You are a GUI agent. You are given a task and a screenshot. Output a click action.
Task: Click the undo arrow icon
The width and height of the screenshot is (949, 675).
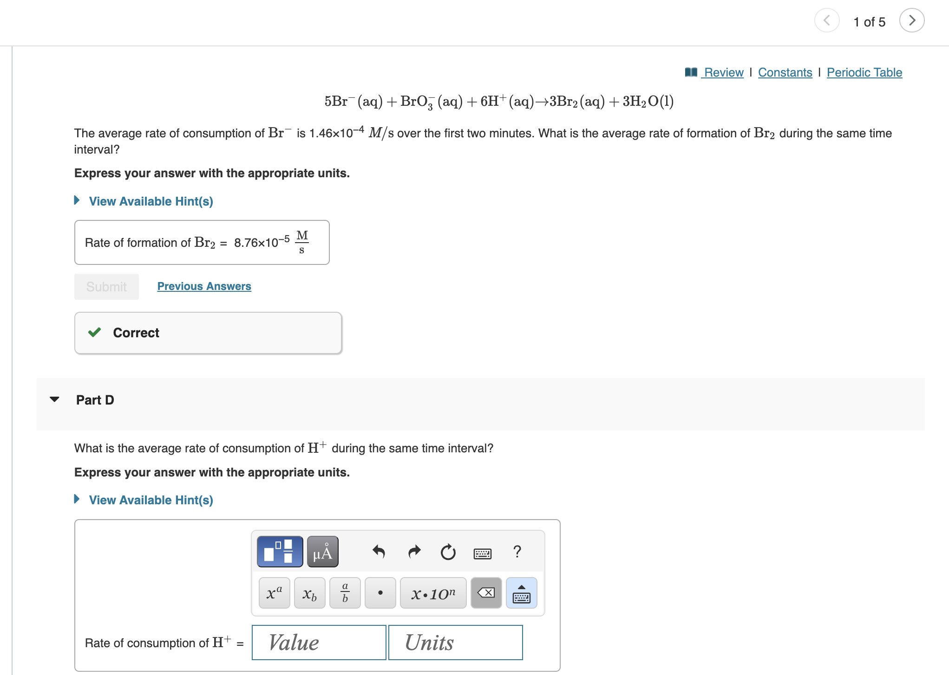379,552
